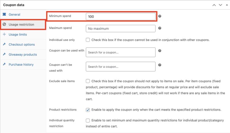Click the Usage limits icon
Screen dimensions: 230x133
pyautogui.click(x=4, y=35)
